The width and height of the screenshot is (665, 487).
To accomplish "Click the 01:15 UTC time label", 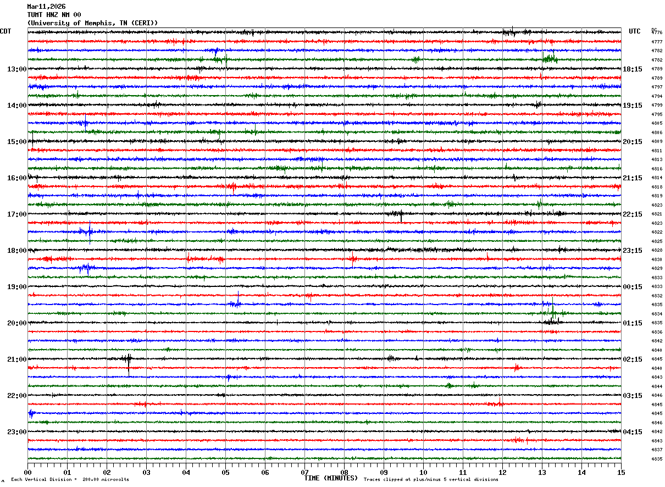I will click(x=633, y=323).
